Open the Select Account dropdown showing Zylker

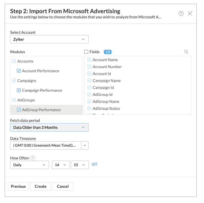(x=49, y=39)
